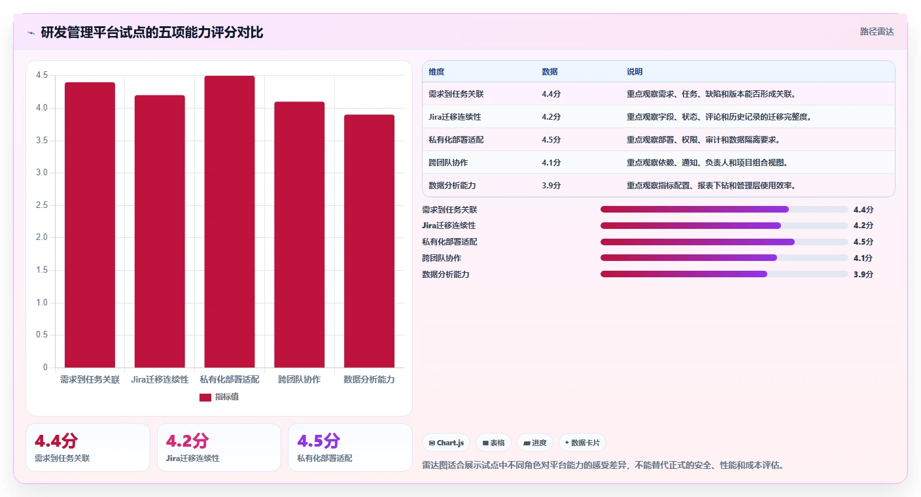Click the Jira迁移连续性 cell in the table
921x497 pixels.
[x=455, y=117]
